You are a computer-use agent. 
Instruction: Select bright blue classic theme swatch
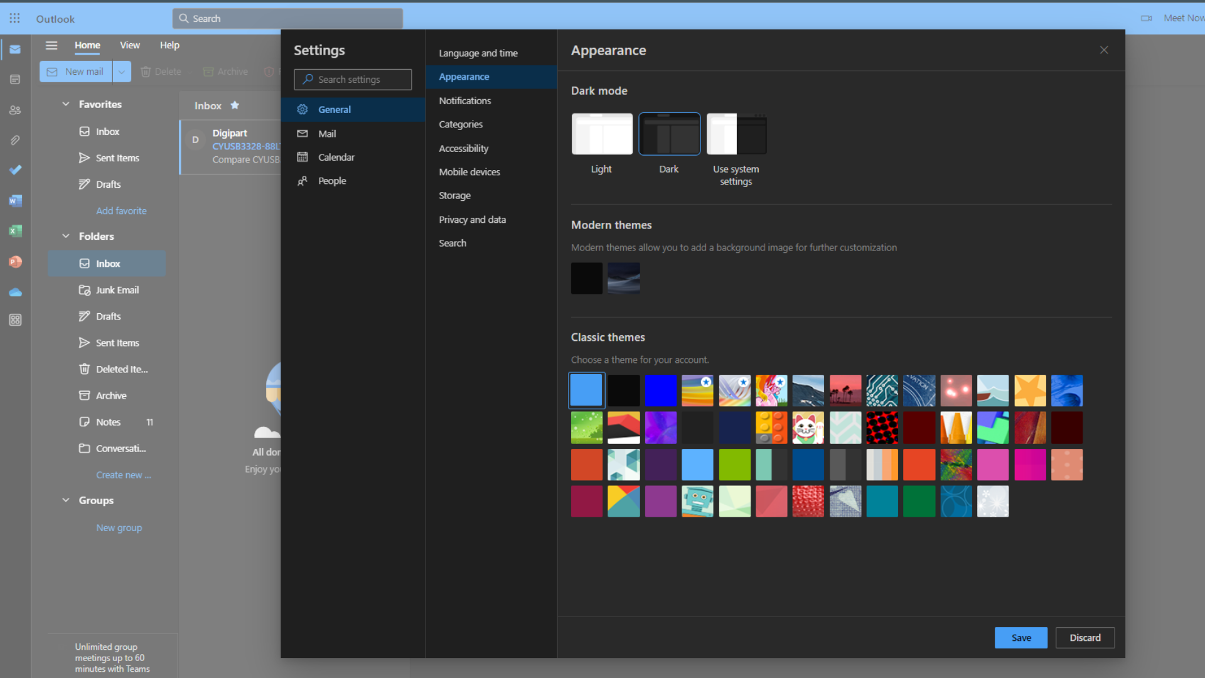(661, 390)
